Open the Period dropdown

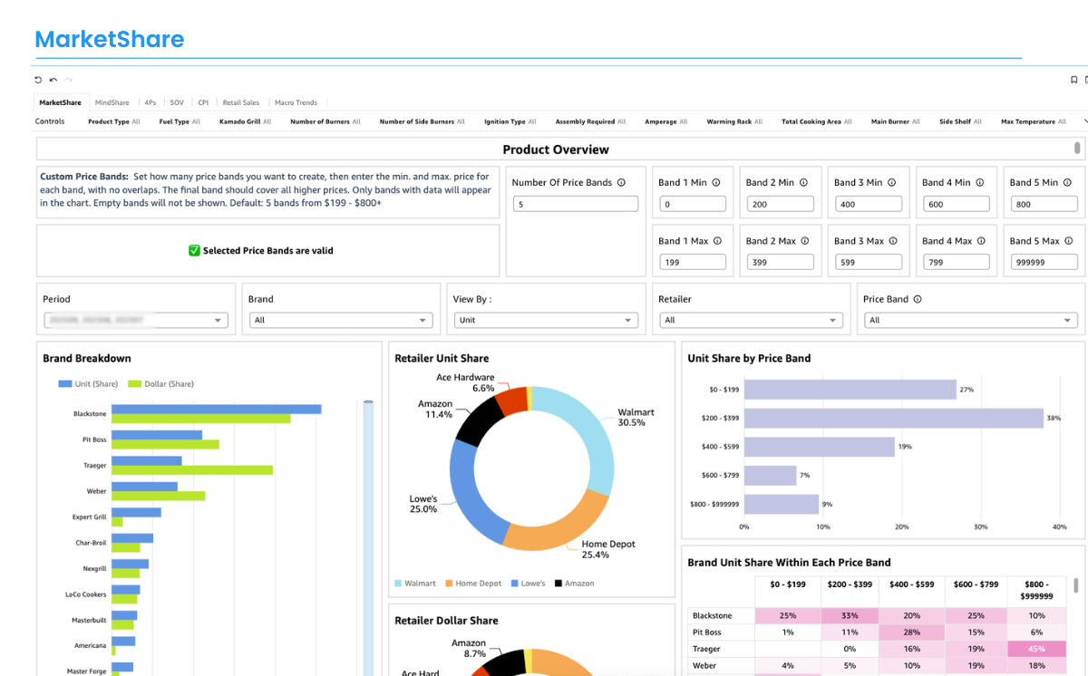click(x=136, y=320)
